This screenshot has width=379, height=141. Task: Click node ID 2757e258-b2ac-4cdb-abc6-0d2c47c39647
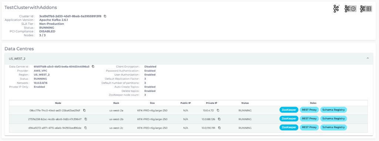point(55,119)
